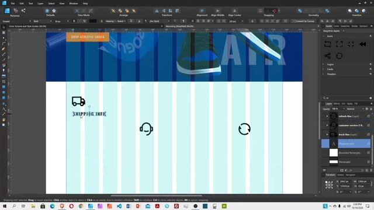Open the Select menu
Screen dimensions: 374x210
tap(51, 3)
